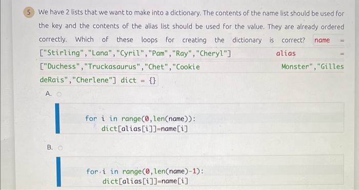Click the 'Monster","Gilles' code text
This screenshot has width=359, height=190.
(x=312, y=67)
